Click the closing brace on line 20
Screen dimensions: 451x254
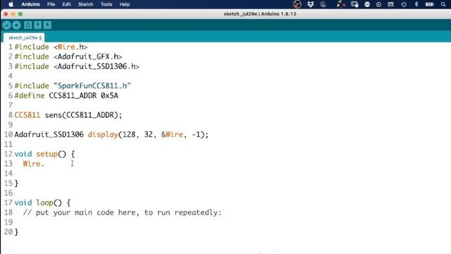(16, 232)
